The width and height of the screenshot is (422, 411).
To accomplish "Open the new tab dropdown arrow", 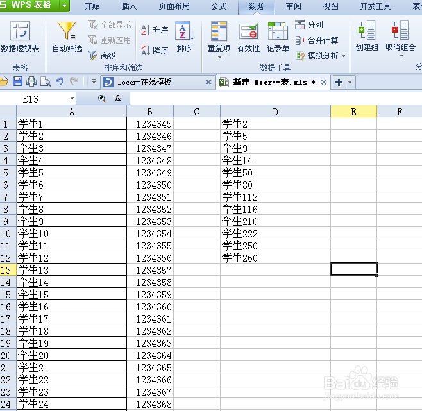I will tap(350, 82).
